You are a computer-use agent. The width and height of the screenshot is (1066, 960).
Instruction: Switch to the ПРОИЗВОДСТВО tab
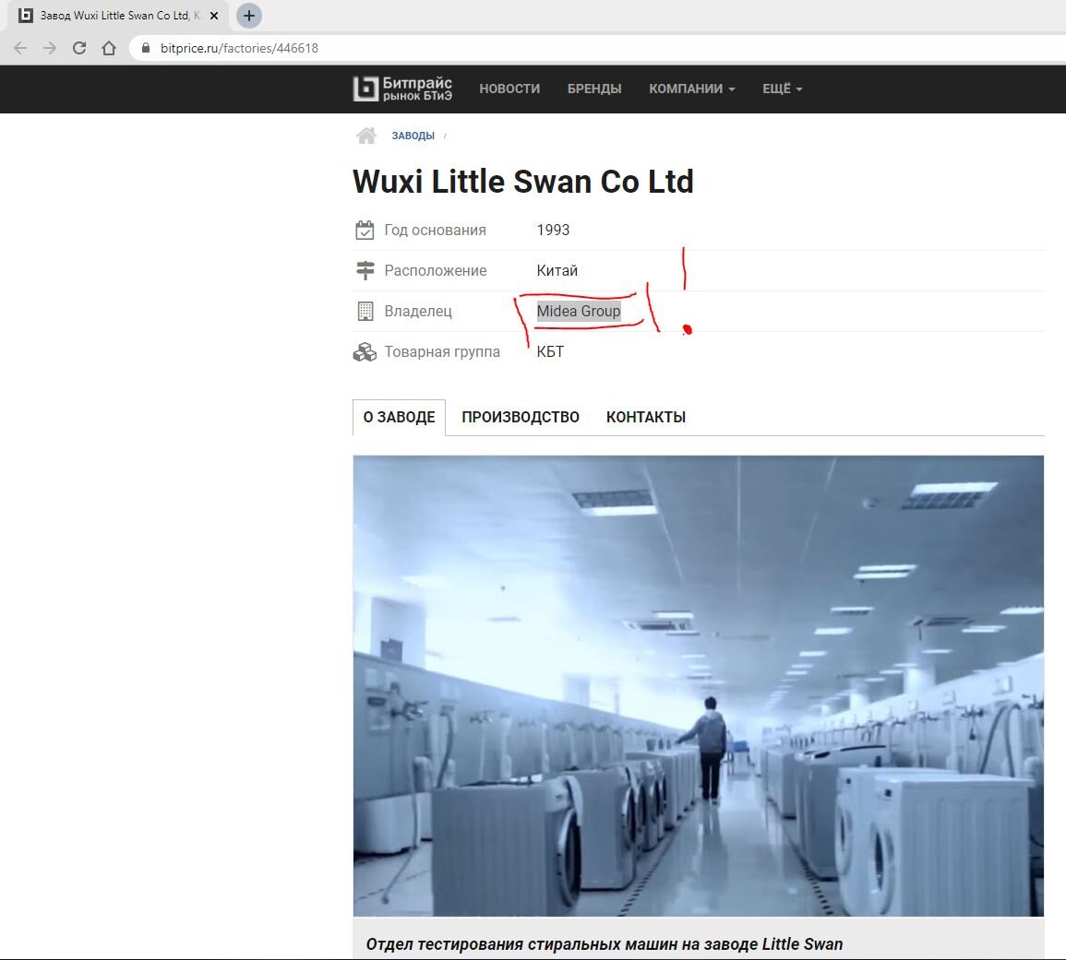click(x=521, y=417)
